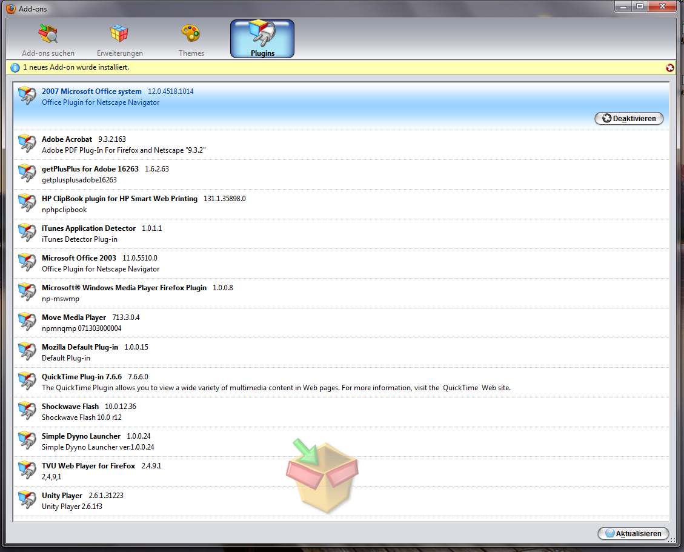Click the iTunes Application Detector plugin icon

[27, 232]
